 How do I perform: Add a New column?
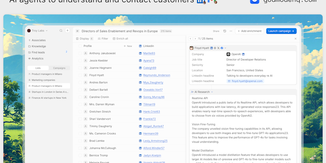(x=128, y=46)
